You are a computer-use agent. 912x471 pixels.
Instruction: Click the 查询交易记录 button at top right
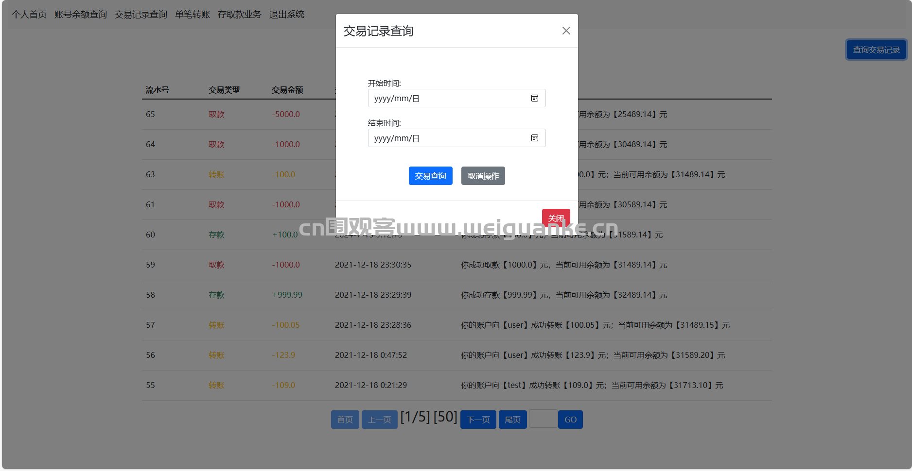[876, 50]
